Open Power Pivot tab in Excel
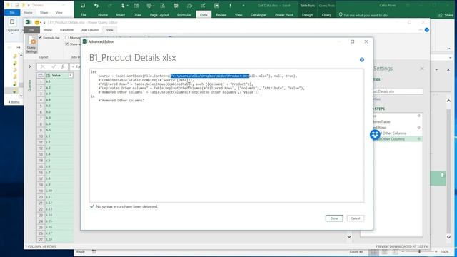 point(284,15)
